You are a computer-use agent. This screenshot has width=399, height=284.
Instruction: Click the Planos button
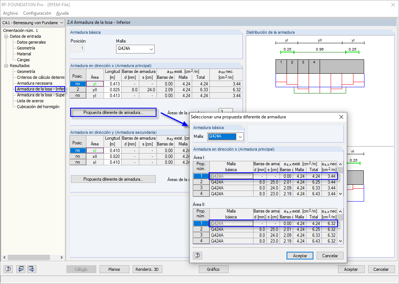tap(114, 269)
